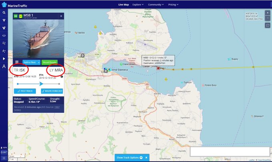Click the MSB 1 title in panel header
Image resolution: width=272 pixels, height=162 pixels.
coord(28,15)
